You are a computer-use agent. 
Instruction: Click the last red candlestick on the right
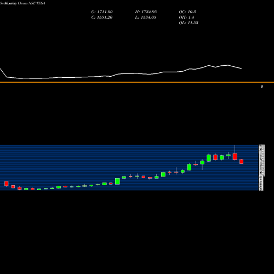242,162
